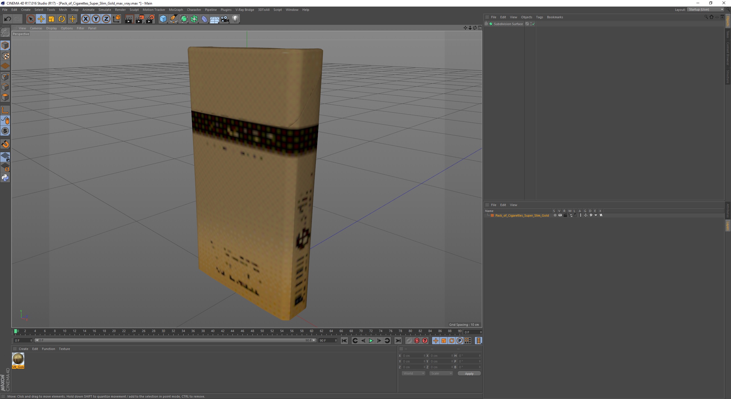The image size is (731, 399).
Task: Open the Simulate menu
Action: click(105, 10)
